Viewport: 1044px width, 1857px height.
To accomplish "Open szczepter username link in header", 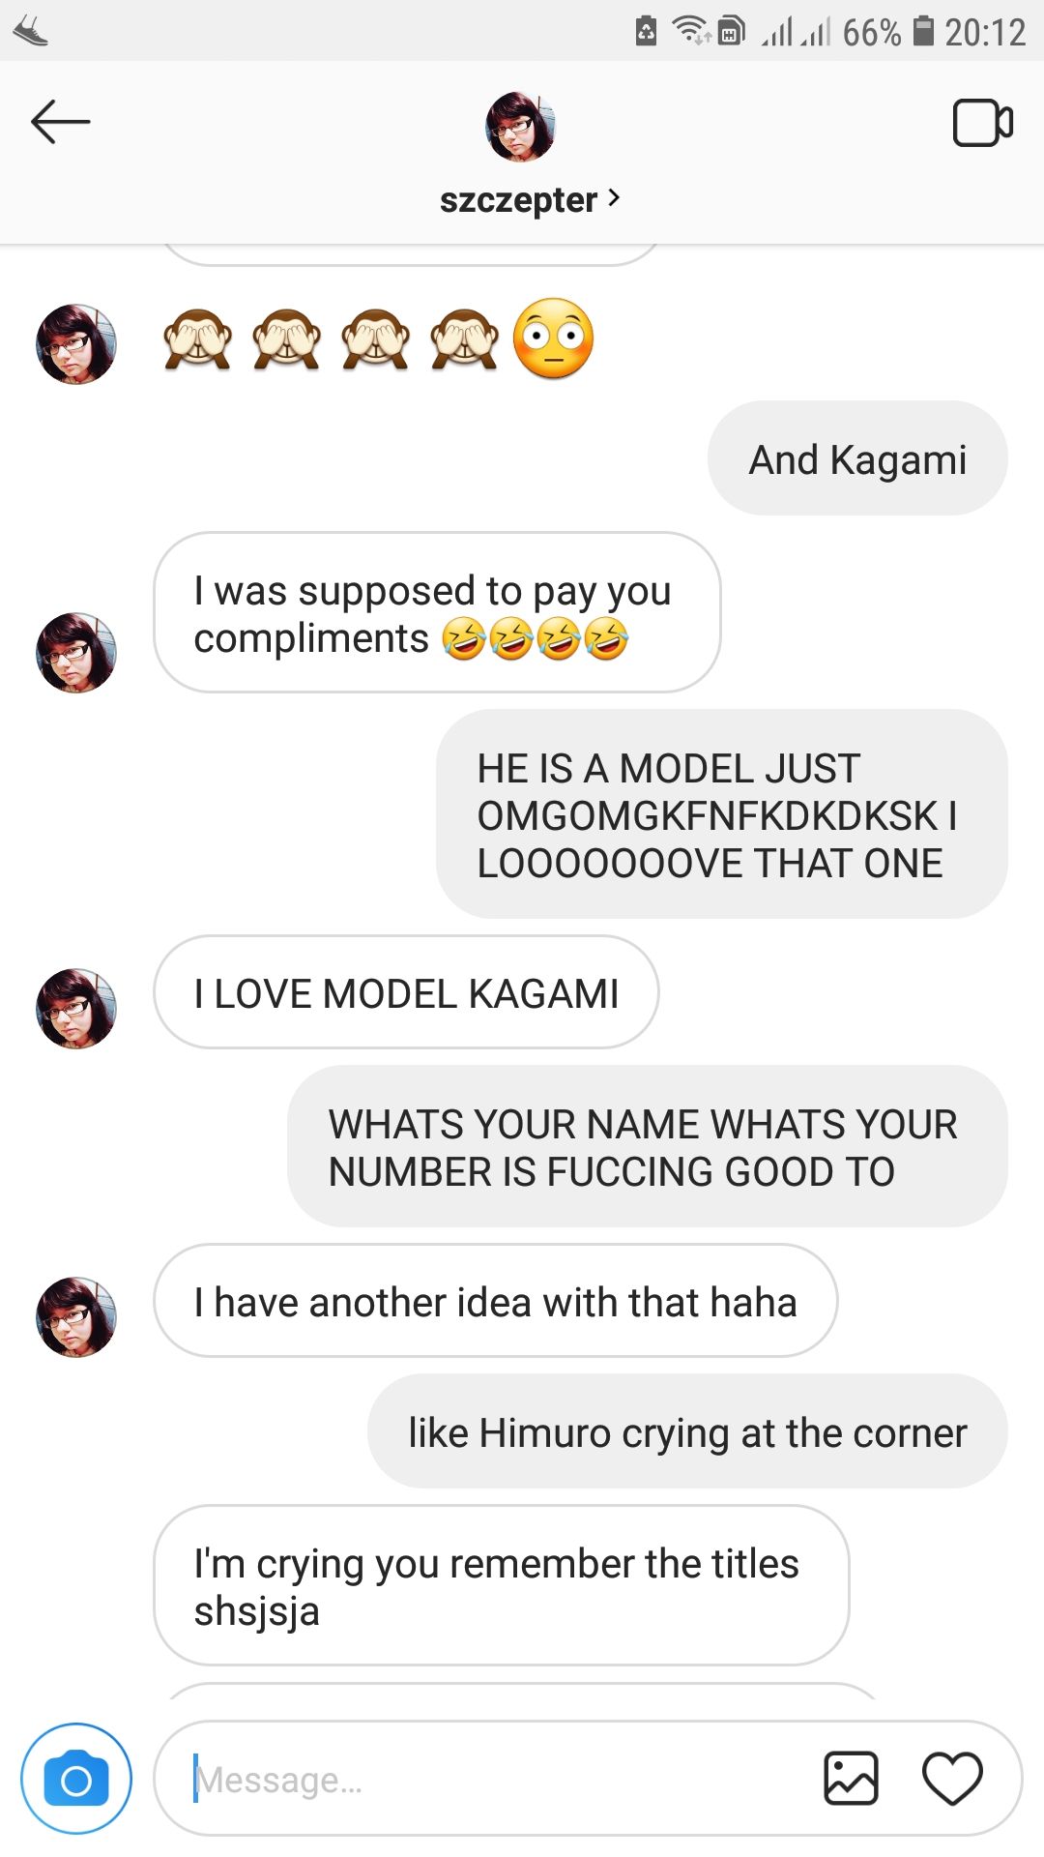I will pos(518,200).
